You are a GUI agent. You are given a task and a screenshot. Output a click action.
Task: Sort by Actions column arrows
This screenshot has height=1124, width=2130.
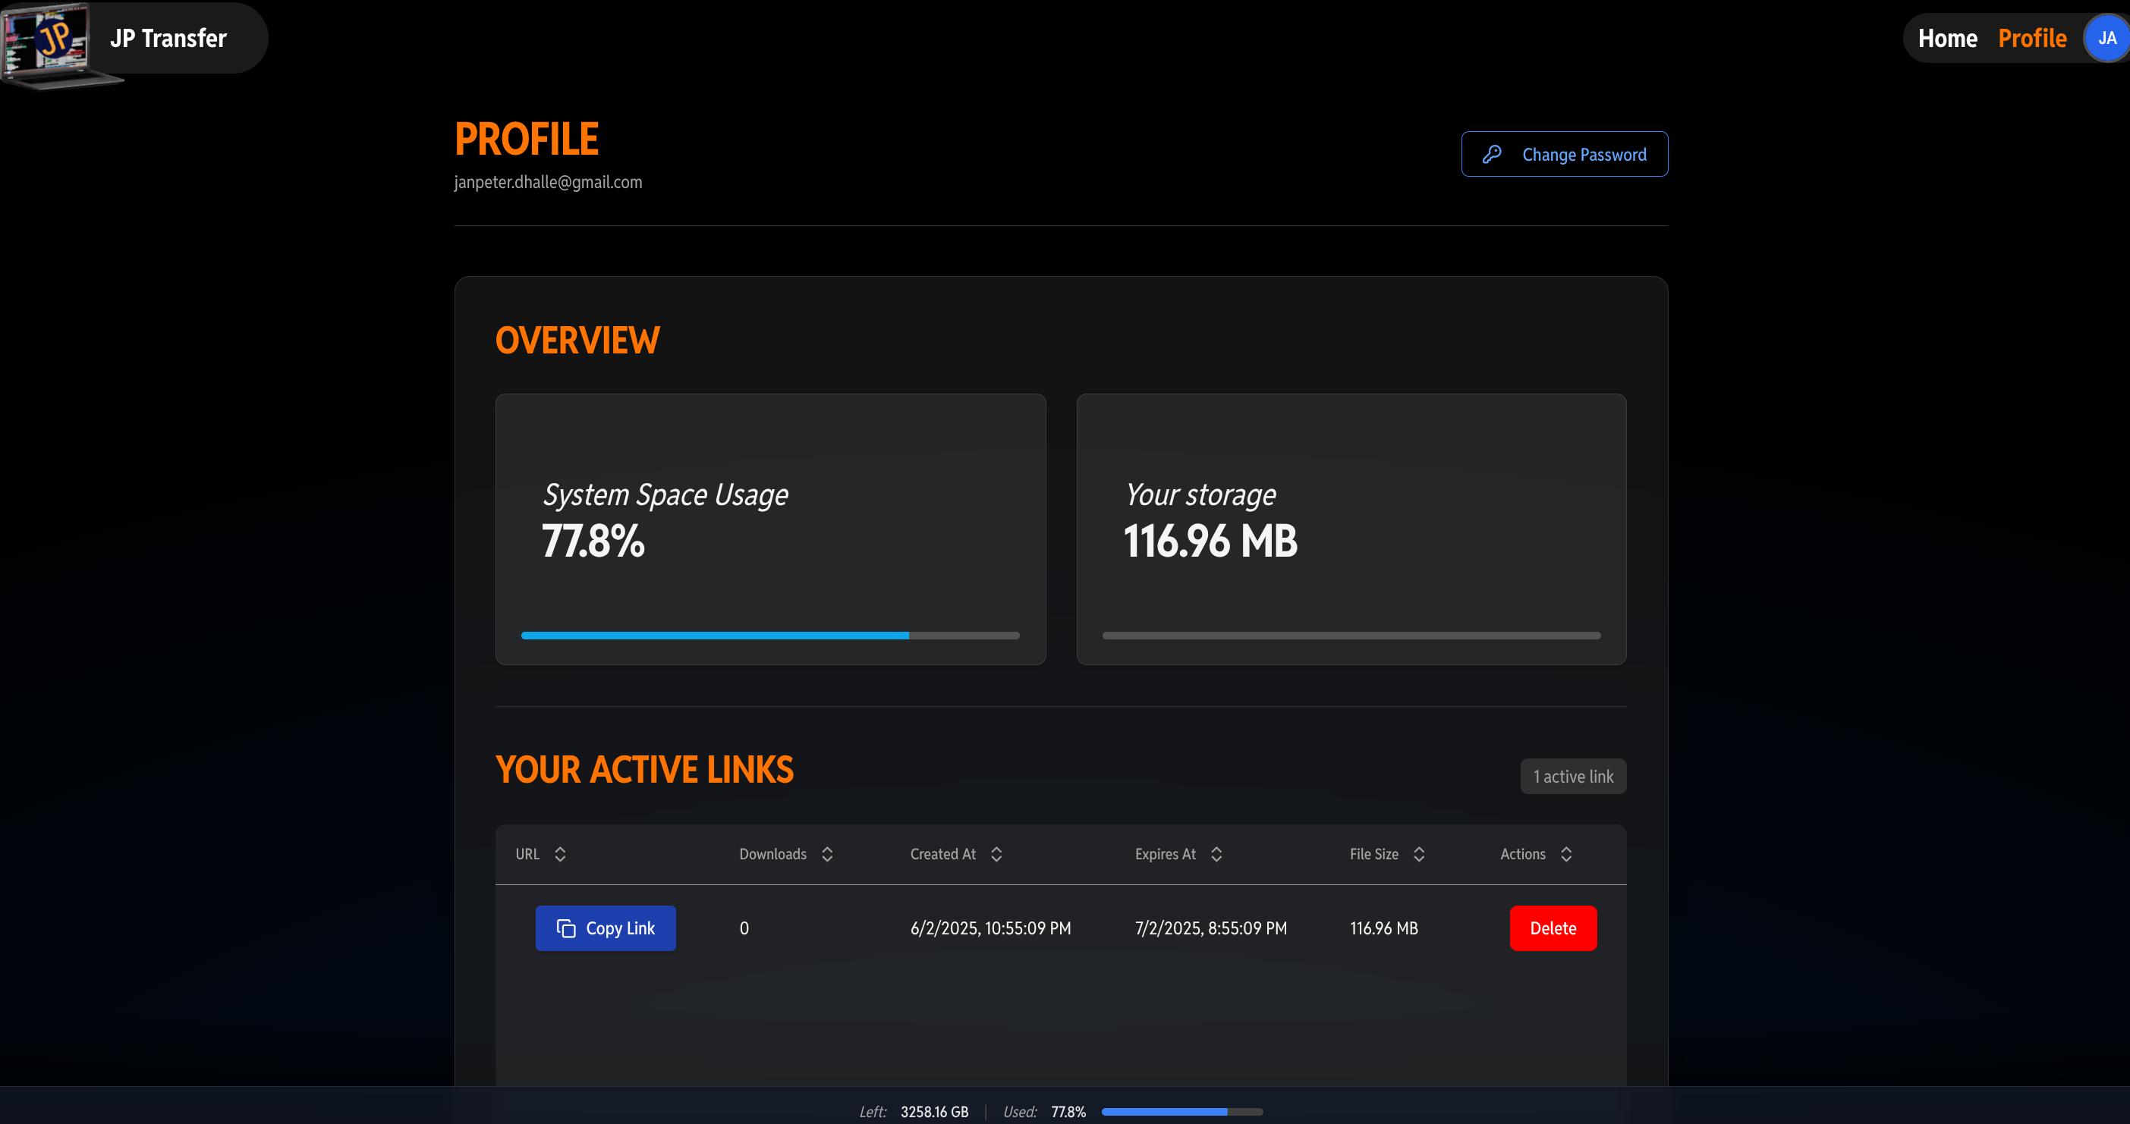(1566, 854)
